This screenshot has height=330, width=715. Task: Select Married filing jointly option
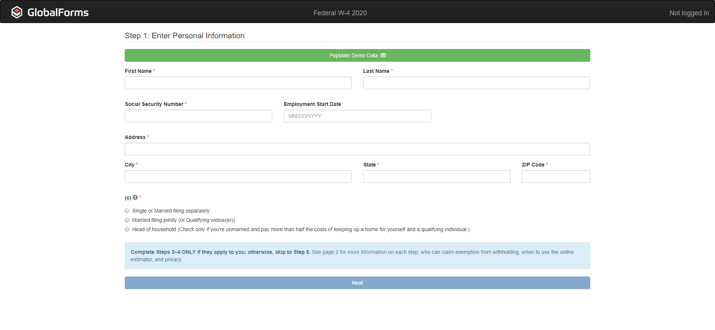pos(127,220)
